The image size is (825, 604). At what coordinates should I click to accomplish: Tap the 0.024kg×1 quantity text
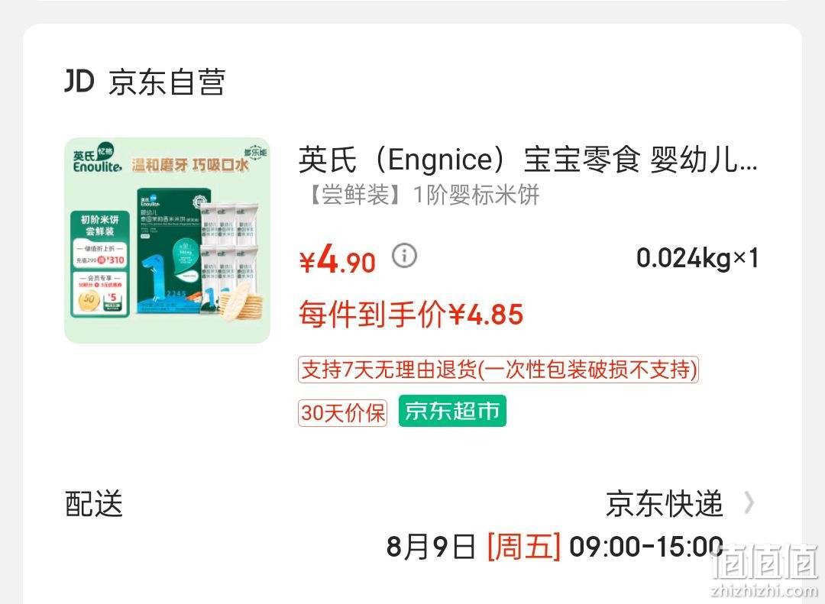tap(697, 258)
